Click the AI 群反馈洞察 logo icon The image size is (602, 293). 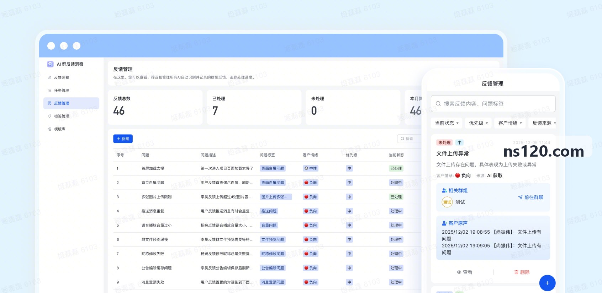pyautogui.click(x=50, y=64)
